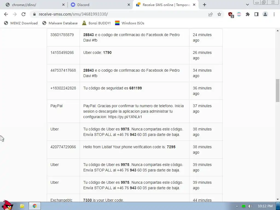The height and width of the screenshot is (210, 280).
Task: Click the 44 minutes timestamp
Action: pyautogui.click(x=202, y=200)
